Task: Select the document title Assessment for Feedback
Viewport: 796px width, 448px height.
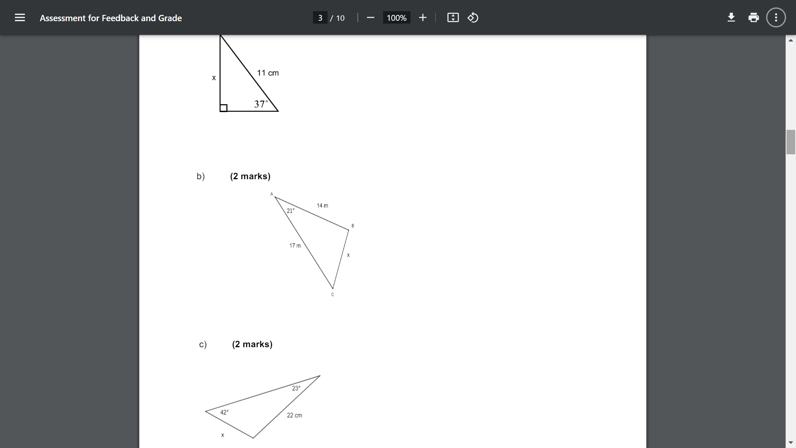Action: 111,18
